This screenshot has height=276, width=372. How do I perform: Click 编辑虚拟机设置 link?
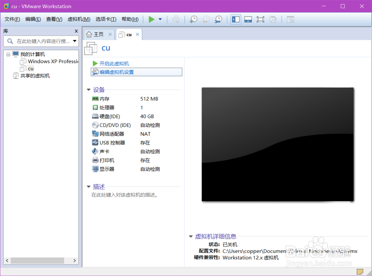coord(137,72)
